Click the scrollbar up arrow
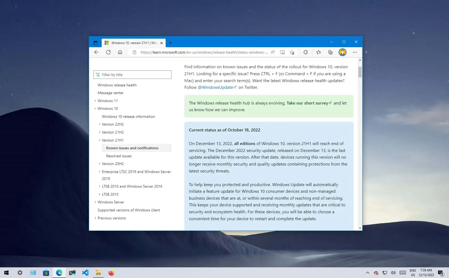 point(360,60)
